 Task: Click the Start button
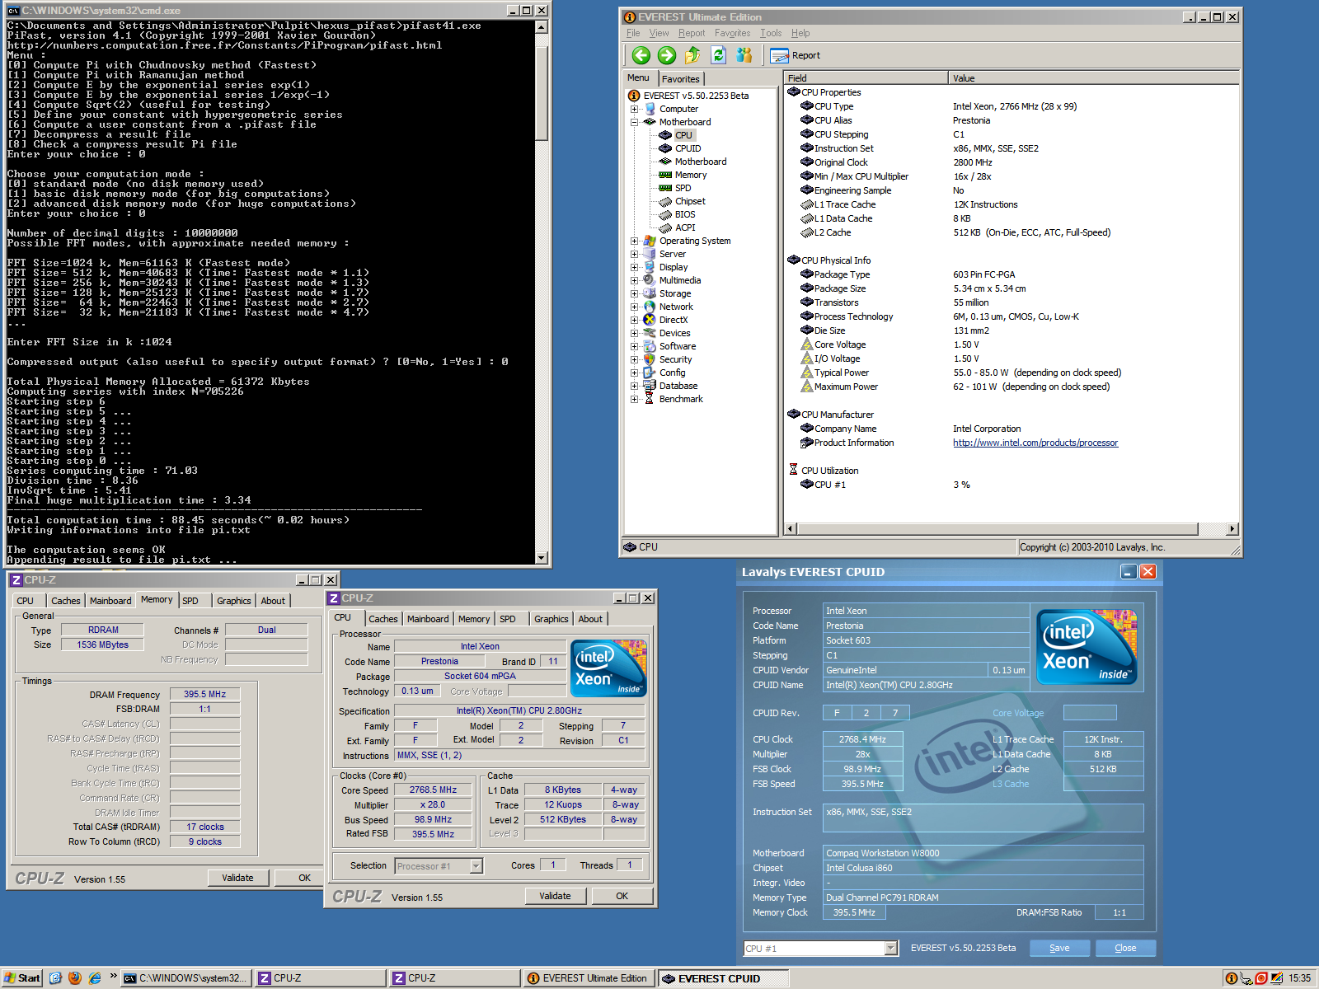[22, 978]
